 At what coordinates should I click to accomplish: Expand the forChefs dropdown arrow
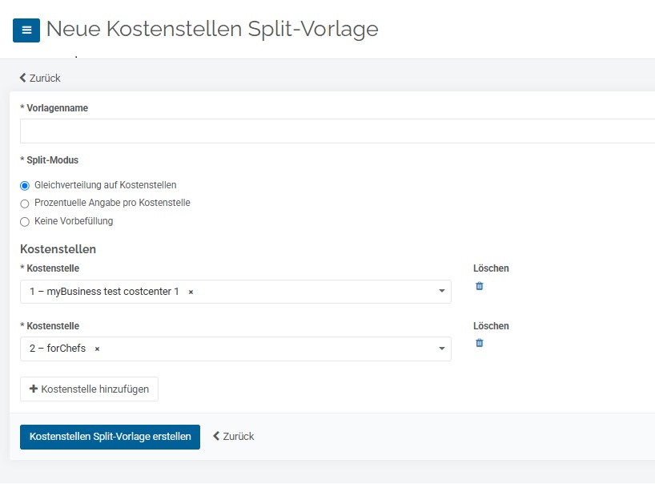441,349
